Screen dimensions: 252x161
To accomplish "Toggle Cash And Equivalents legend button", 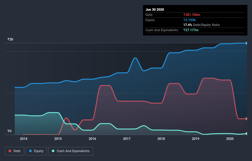I will [x=71, y=151].
